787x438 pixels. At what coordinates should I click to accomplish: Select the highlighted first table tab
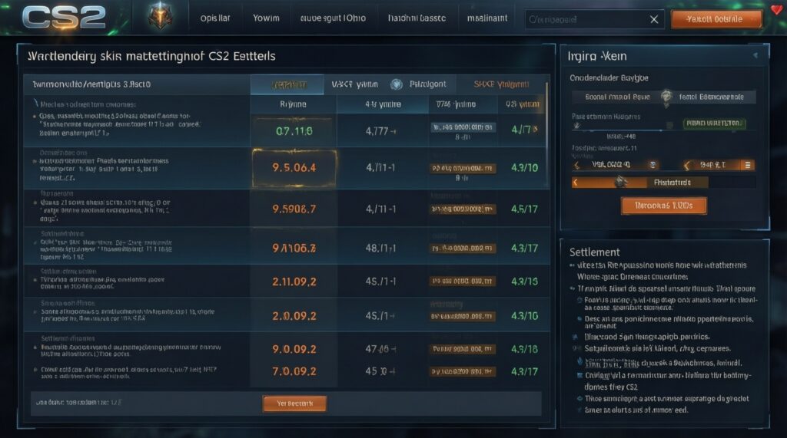click(x=287, y=84)
